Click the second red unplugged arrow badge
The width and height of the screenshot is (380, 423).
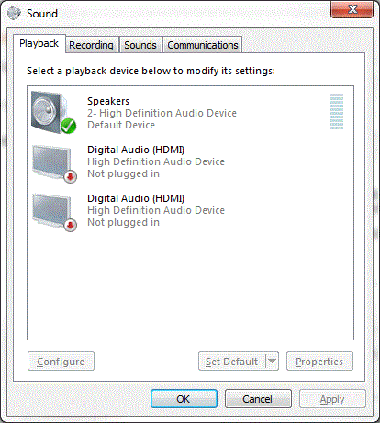click(x=71, y=226)
